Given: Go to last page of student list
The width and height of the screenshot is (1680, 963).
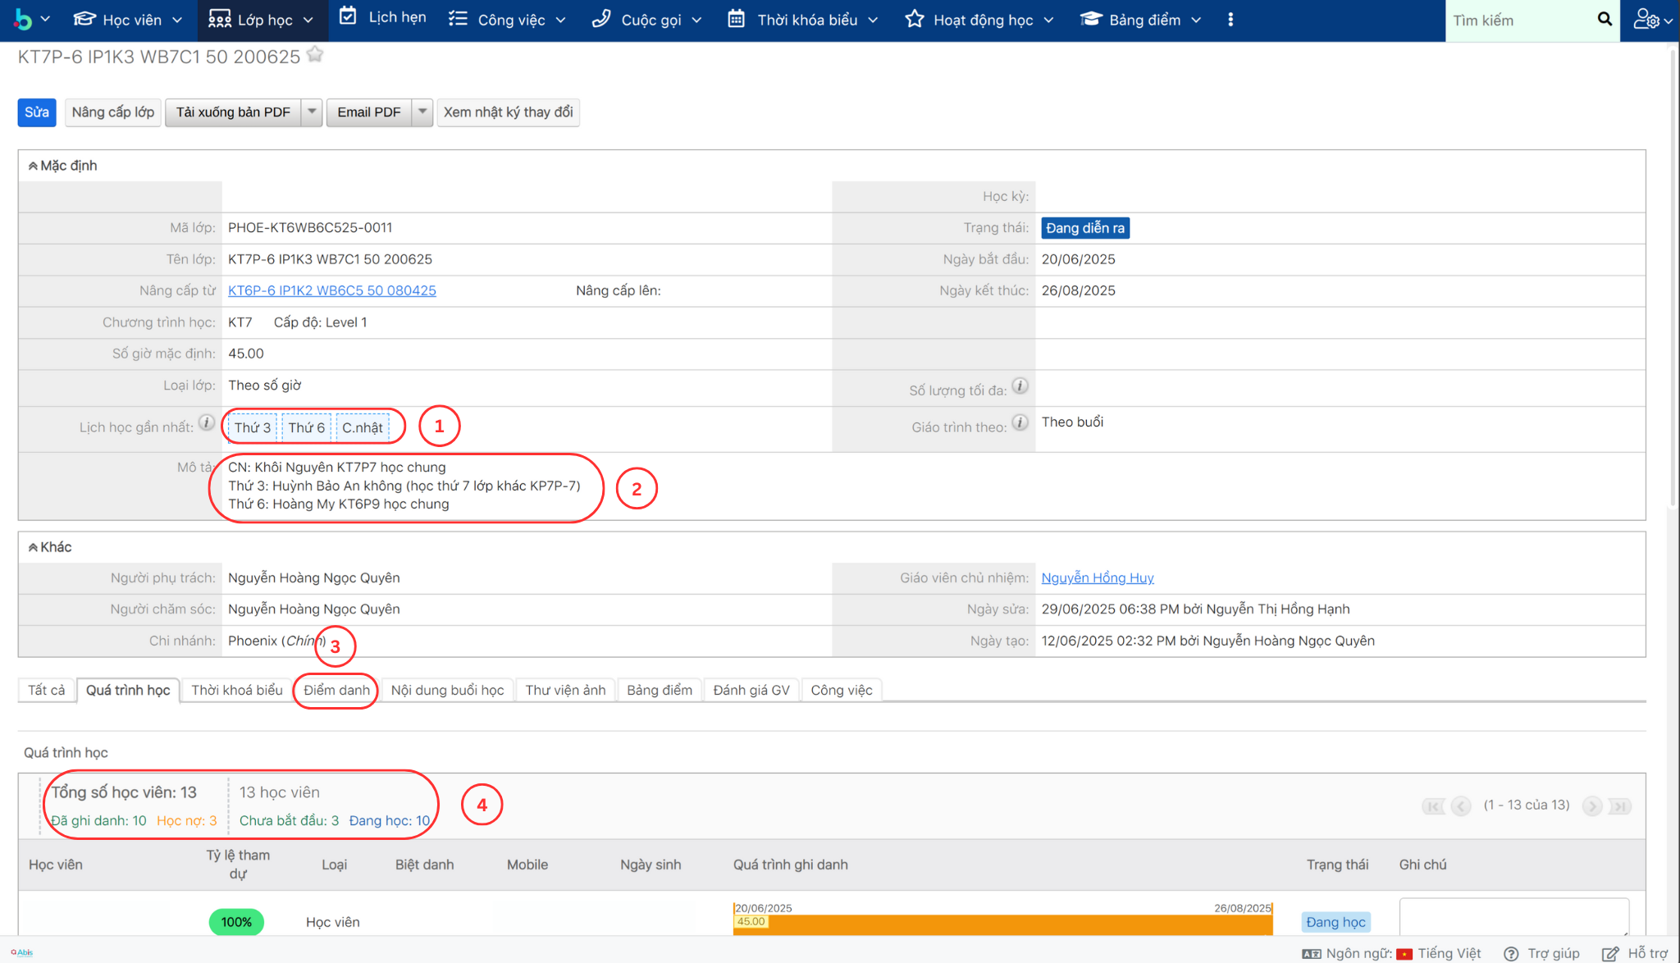Looking at the screenshot, I should pos(1619,806).
